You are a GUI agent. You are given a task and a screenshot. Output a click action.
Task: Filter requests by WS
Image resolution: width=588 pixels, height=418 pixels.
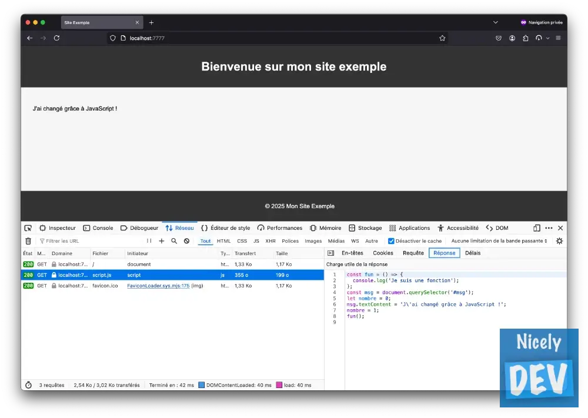click(355, 241)
